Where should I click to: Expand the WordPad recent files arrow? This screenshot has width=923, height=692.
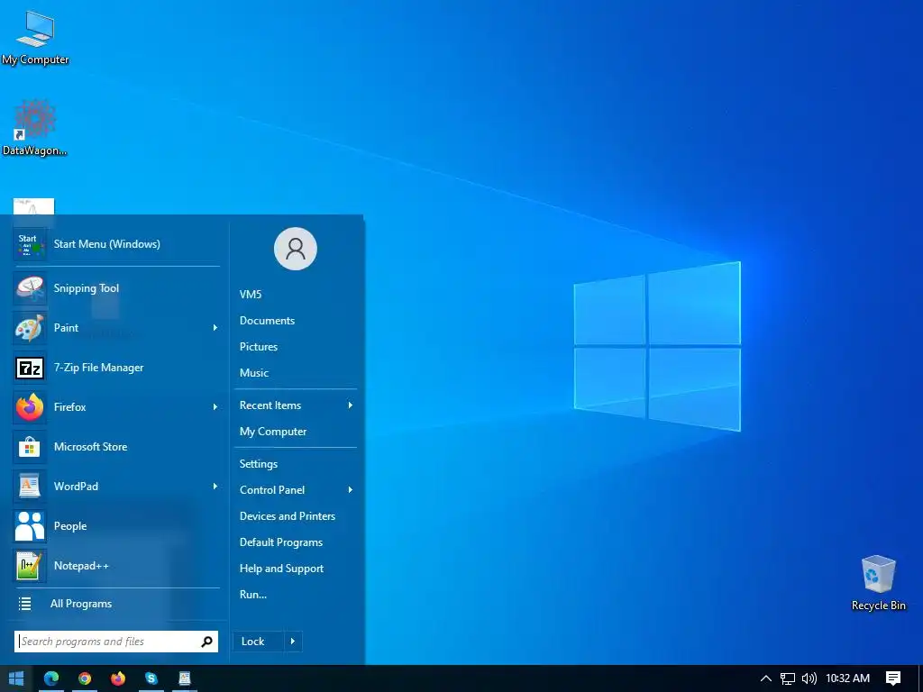[215, 487]
